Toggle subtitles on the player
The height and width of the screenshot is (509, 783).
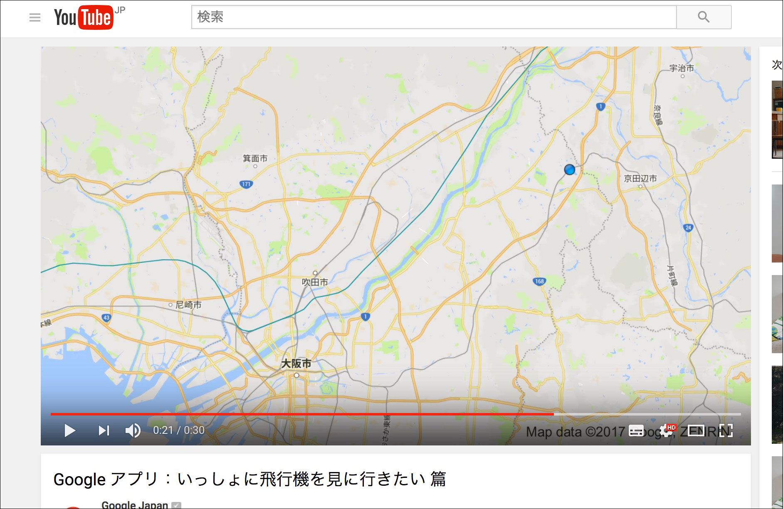click(636, 431)
